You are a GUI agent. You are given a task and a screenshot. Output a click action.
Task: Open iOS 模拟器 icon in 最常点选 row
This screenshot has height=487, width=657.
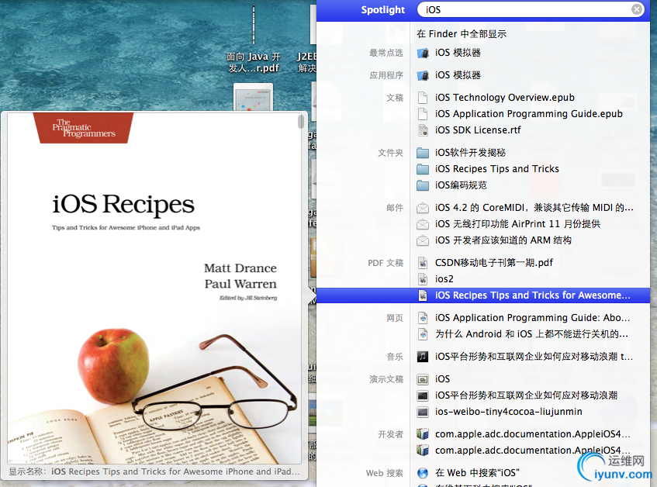point(423,54)
